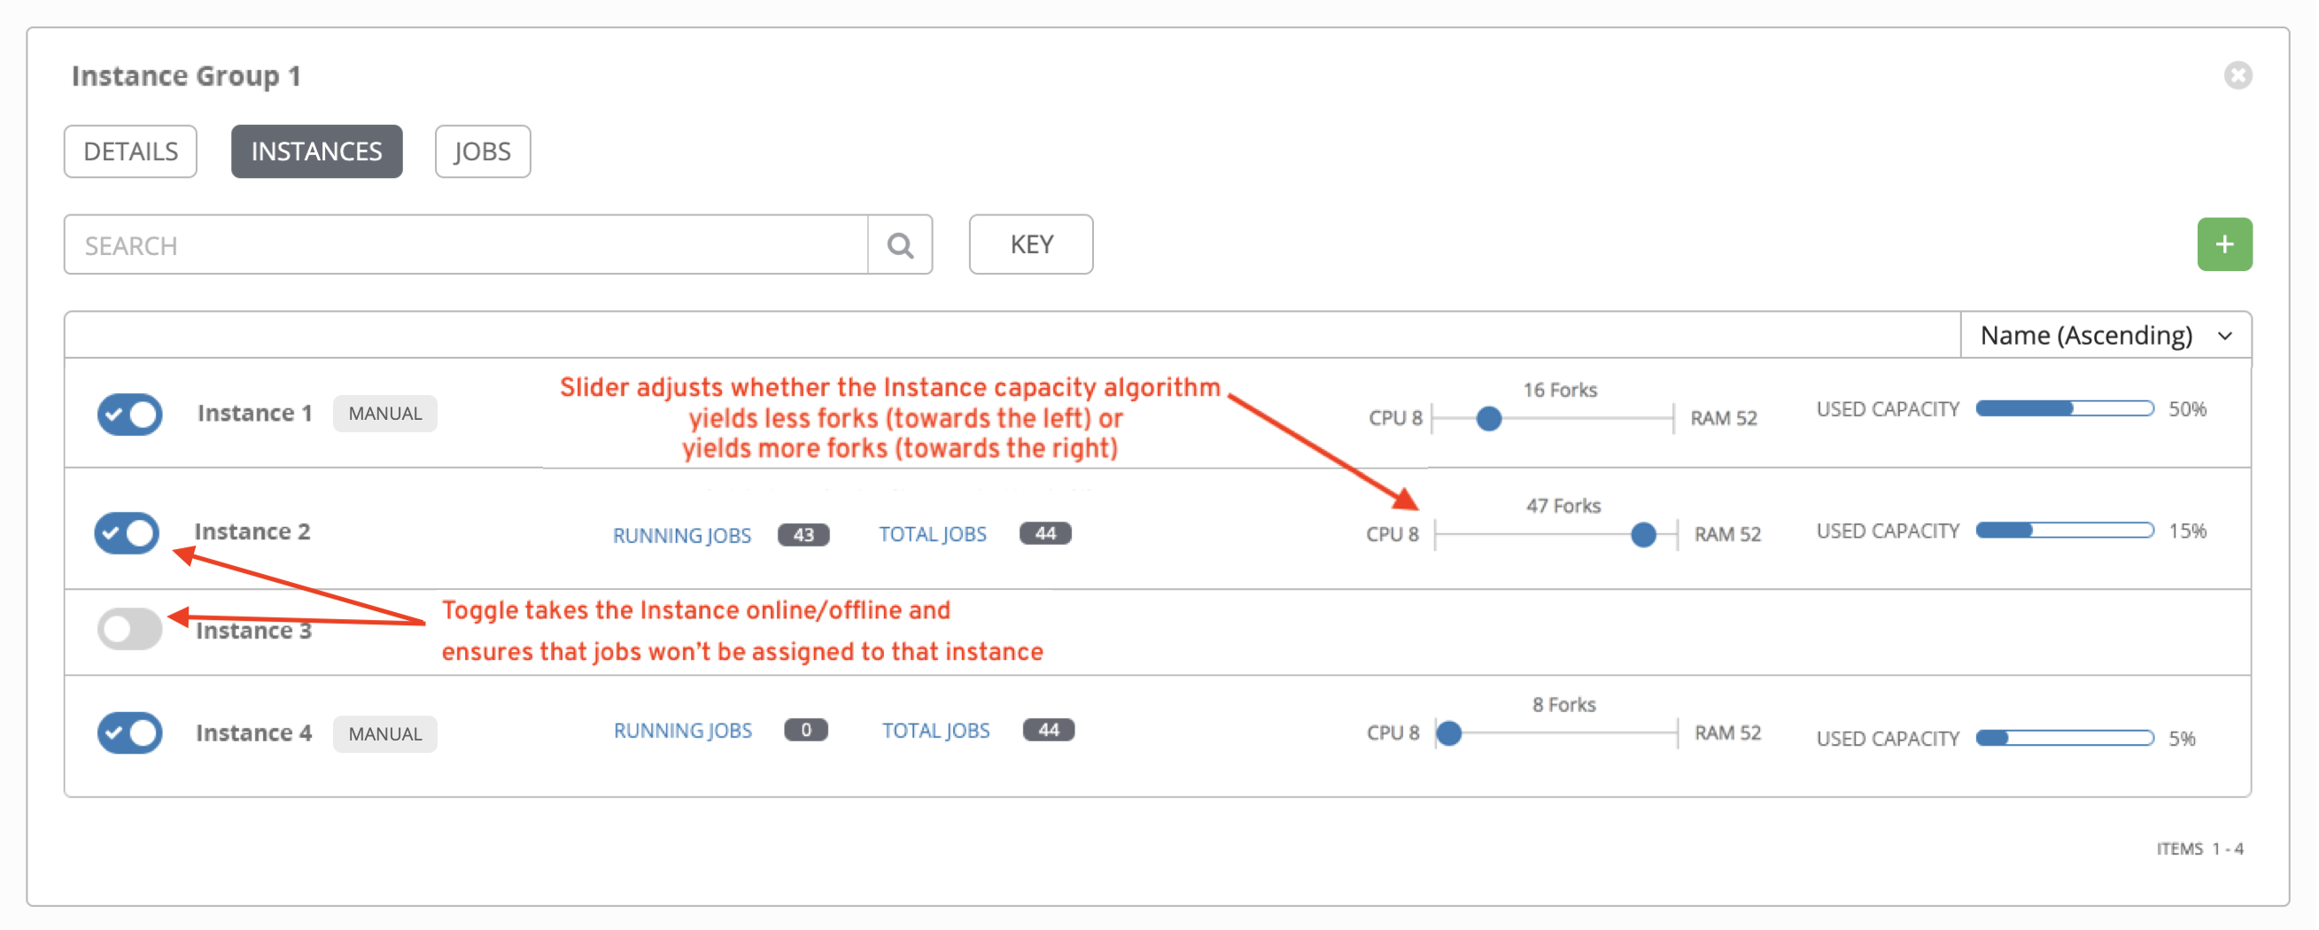Click the Instance 4 forks slider knob
The image size is (2319, 930).
tap(1447, 733)
